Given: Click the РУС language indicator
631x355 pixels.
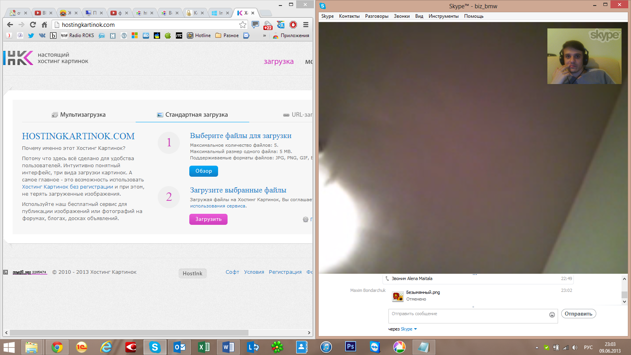Looking at the screenshot, I should point(588,347).
